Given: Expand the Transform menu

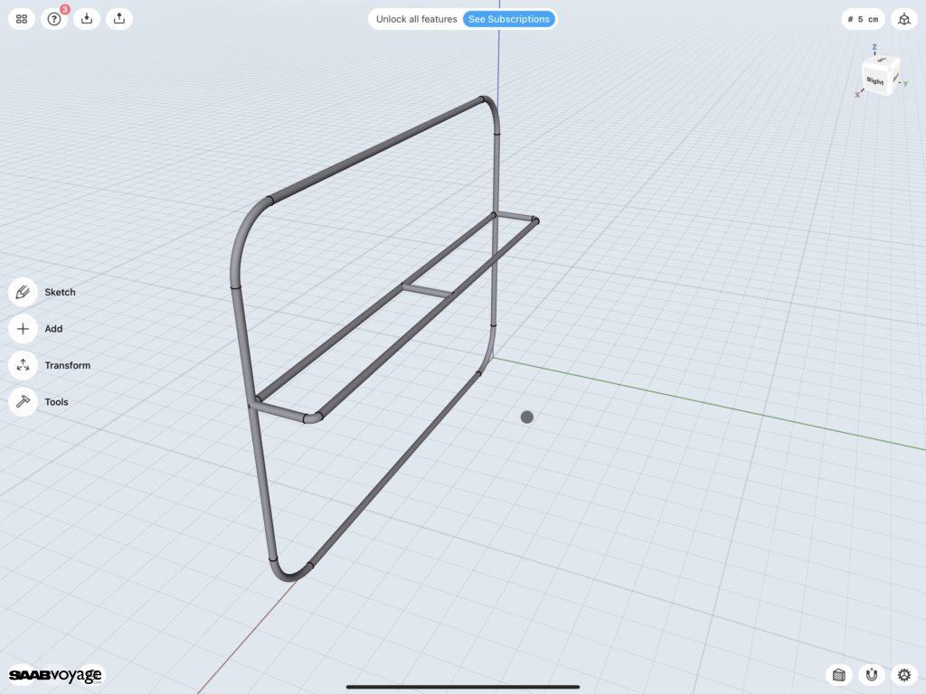Looking at the screenshot, I should [x=23, y=366].
